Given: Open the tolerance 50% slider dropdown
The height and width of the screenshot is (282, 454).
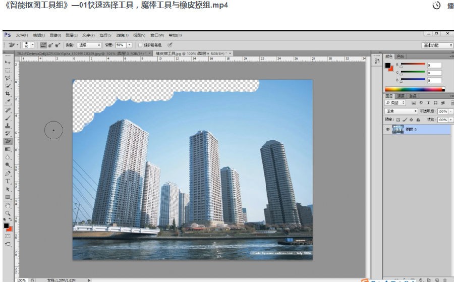Looking at the screenshot, I should (130, 45).
